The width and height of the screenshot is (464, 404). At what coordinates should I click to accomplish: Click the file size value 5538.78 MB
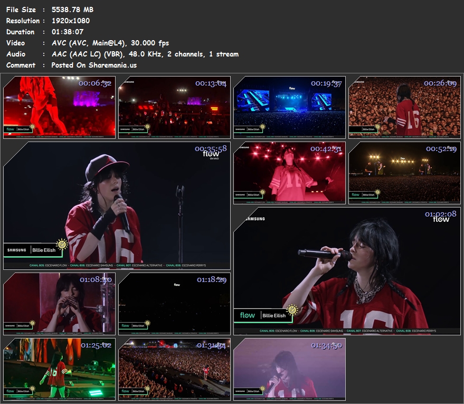[x=72, y=10]
